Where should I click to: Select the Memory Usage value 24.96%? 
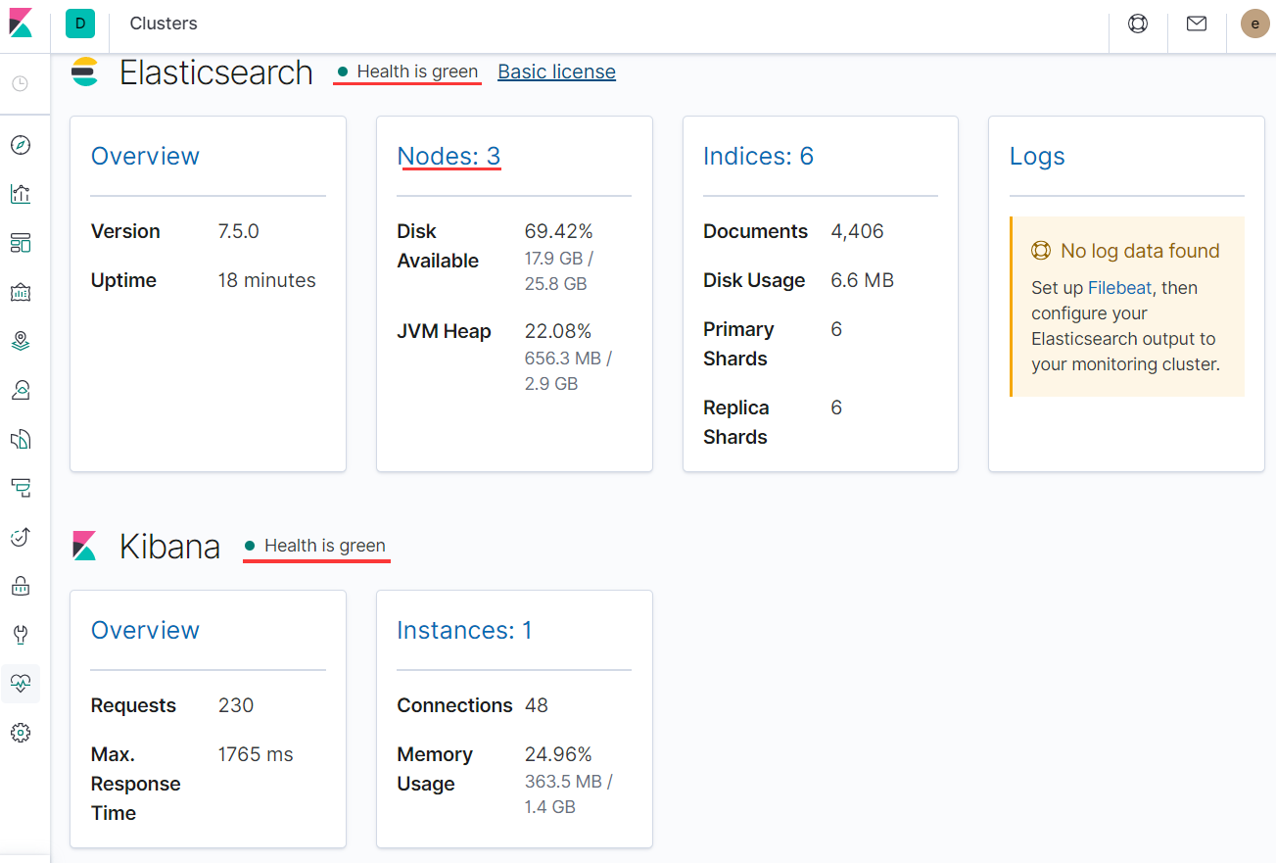point(558,754)
